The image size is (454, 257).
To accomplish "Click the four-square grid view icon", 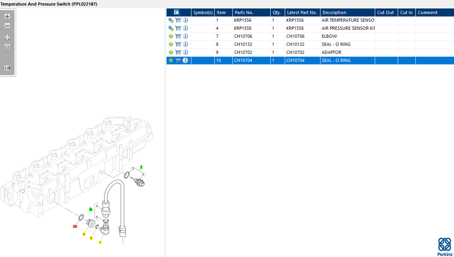I will [x=7, y=37].
